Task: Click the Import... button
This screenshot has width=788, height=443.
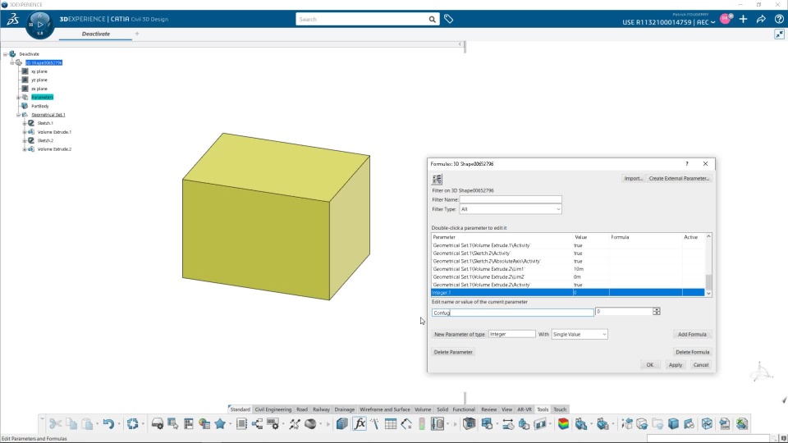Action: click(x=633, y=178)
